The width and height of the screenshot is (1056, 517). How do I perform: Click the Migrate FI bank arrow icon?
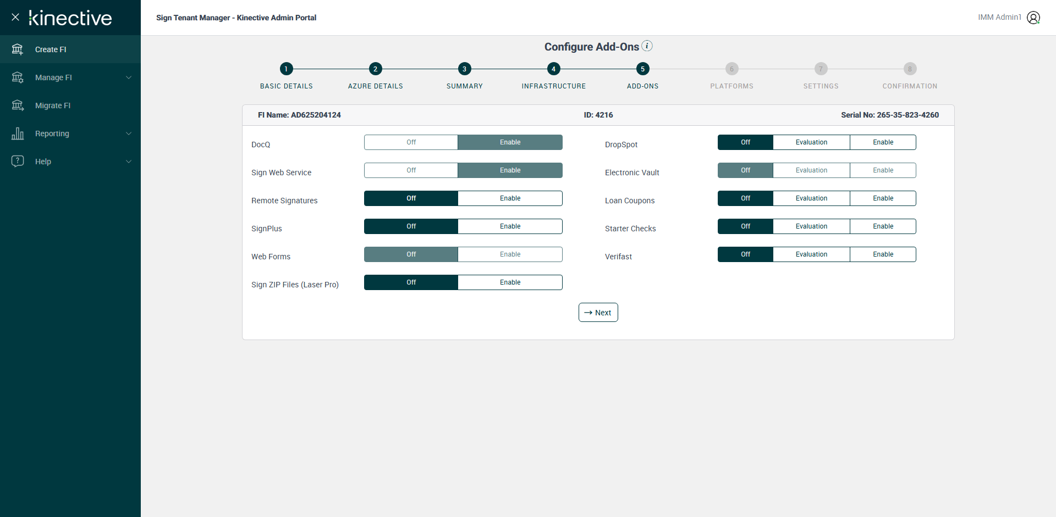click(18, 105)
